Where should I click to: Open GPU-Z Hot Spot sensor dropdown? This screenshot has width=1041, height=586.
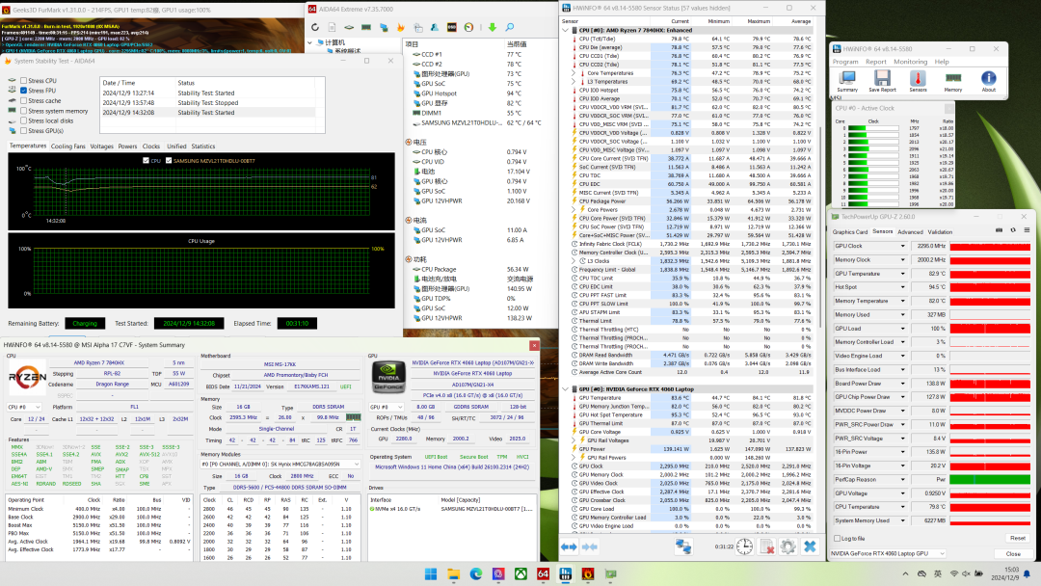click(903, 287)
